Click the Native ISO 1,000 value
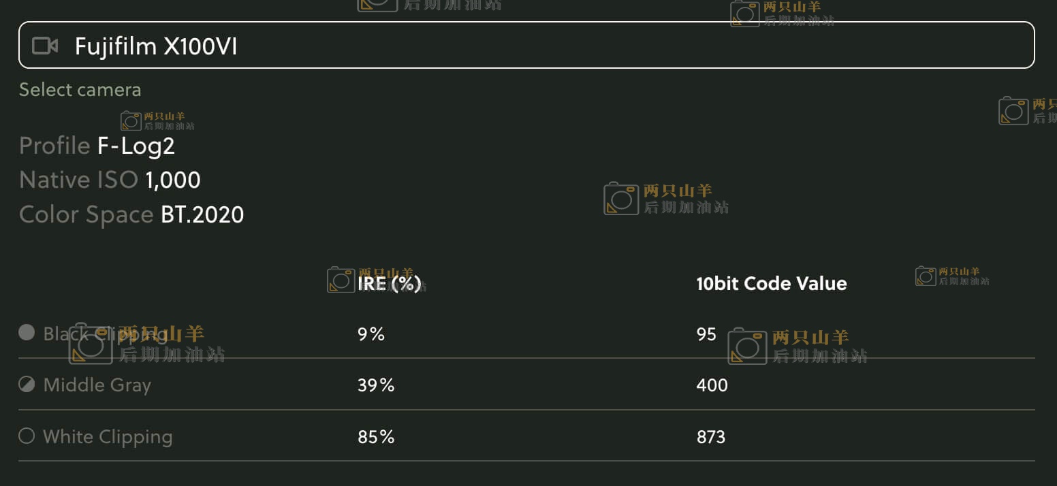The width and height of the screenshot is (1057, 486). [173, 180]
